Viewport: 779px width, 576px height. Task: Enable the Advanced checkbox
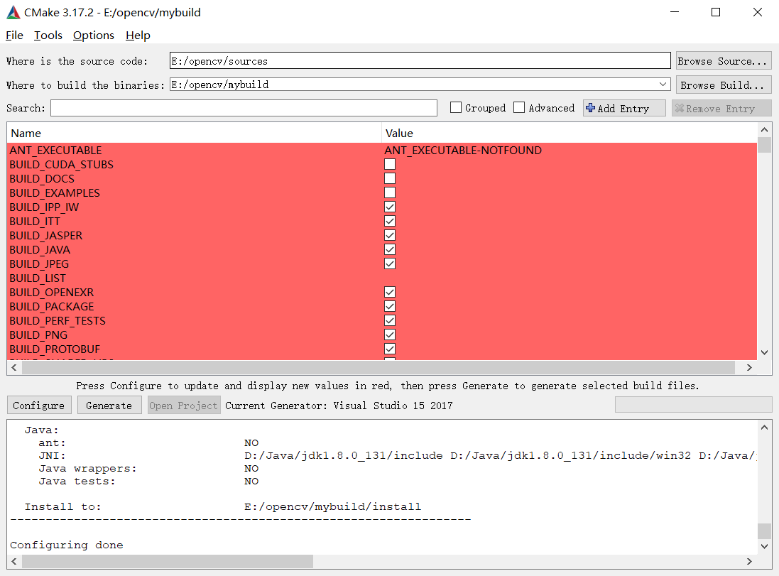(x=519, y=108)
